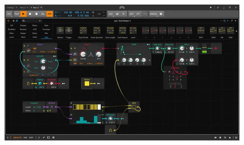244x145 pixels.
Task: Click the tempo field showing 110.00
Action: click(67, 12)
